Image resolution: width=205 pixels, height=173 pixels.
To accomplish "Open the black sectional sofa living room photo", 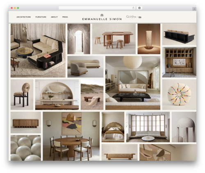I will pyautogui.click(x=38, y=51).
